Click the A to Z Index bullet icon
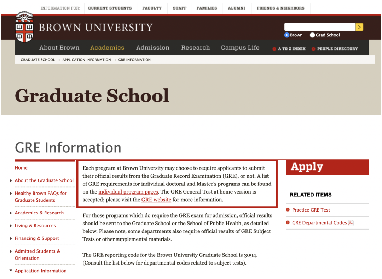Image resolution: width=382 pixels, height=279 pixels. pyautogui.click(x=274, y=49)
